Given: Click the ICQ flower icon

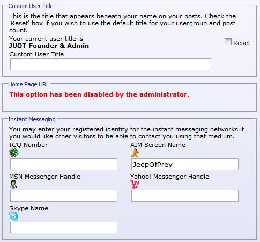Looking at the screenshot, I should 14,153.
